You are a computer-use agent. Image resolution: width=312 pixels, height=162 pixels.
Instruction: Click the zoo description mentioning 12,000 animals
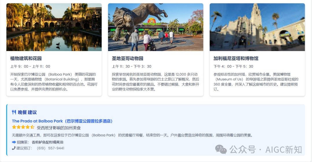point(156,82)
